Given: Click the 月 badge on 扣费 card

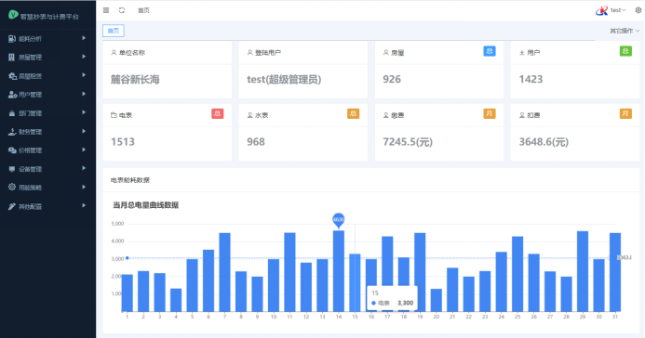Looking at the screenshot, I should coord(625,113).
